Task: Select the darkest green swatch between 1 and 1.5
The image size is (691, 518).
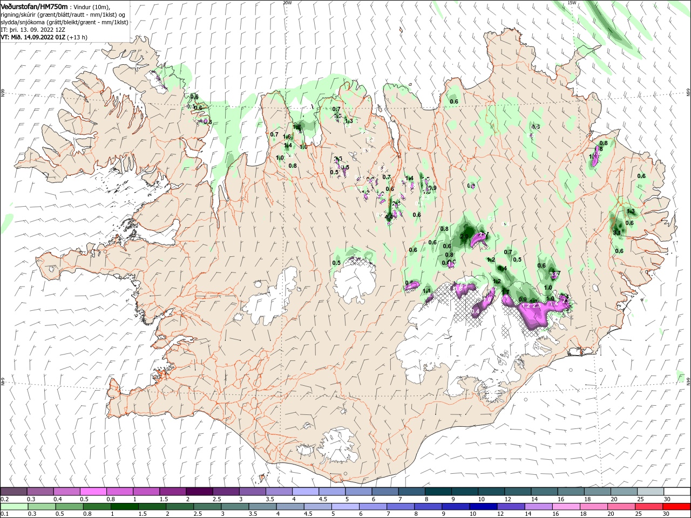Action: pos(125,507)
